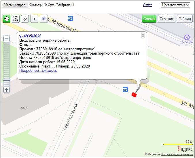
Task: Zoom in with the plus button
Action: pyautogui.click(x=6, y=90)
